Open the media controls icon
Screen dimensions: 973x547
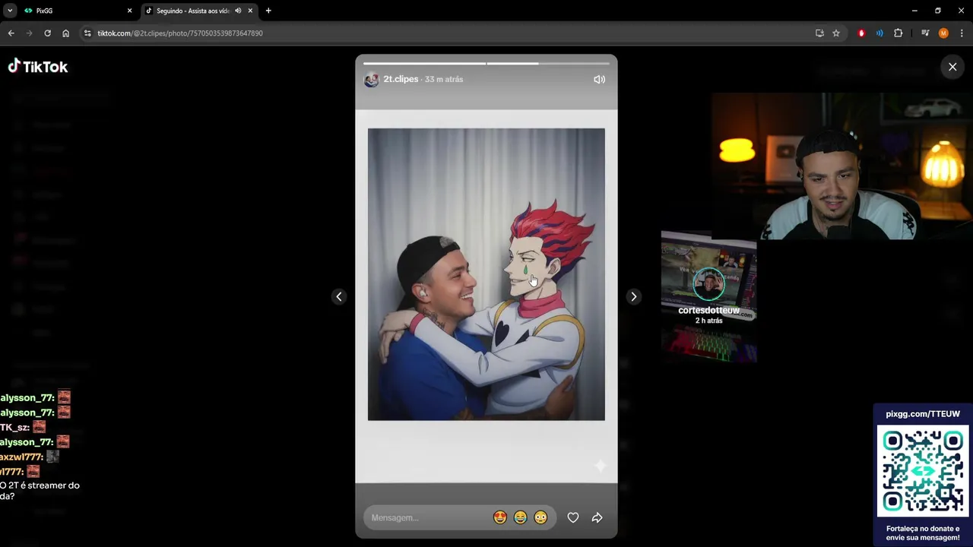pyautogui.click(x=925, y=33)
